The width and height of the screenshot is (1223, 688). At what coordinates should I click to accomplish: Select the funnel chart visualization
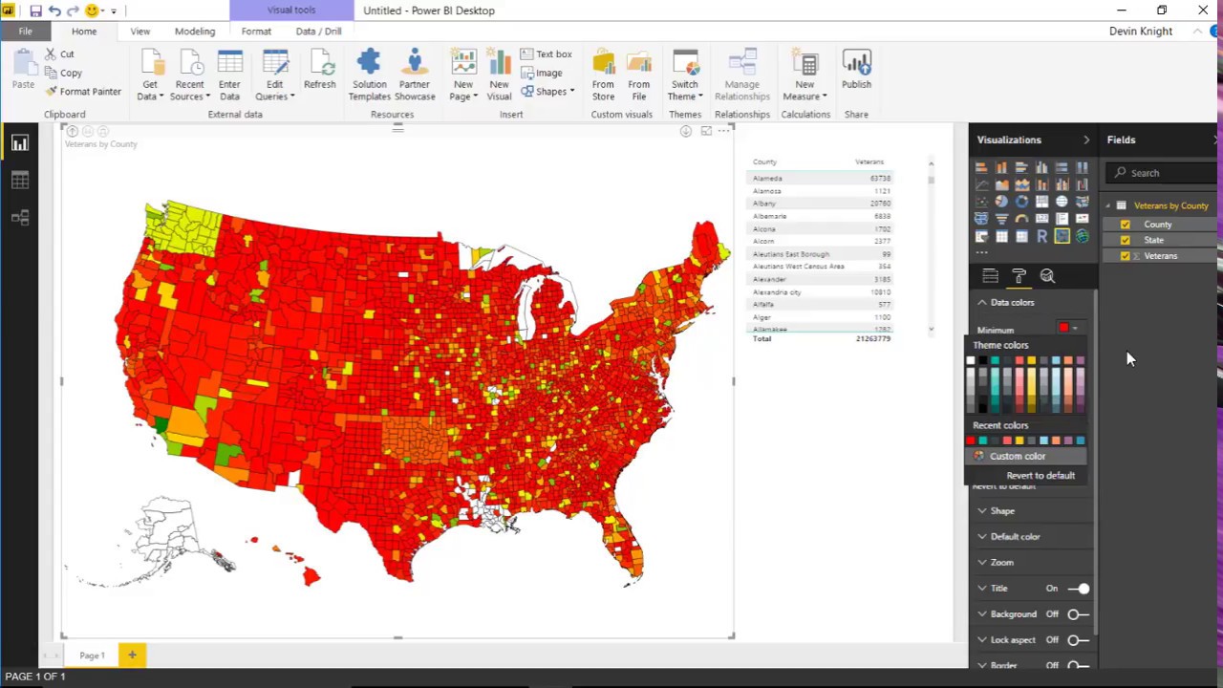point(1001,219)
